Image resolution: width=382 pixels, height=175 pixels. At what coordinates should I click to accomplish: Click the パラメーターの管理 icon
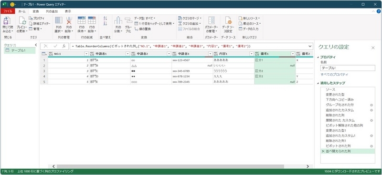[x=212, y=20]
